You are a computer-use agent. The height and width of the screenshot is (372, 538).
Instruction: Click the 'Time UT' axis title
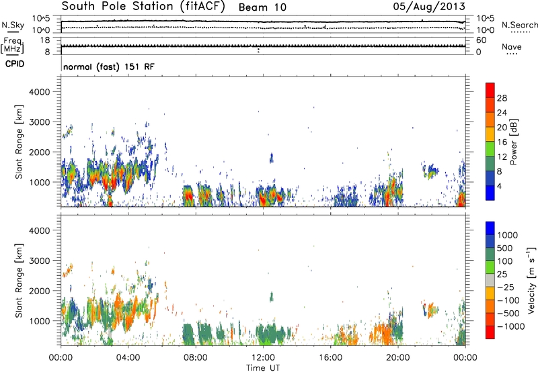263,368
